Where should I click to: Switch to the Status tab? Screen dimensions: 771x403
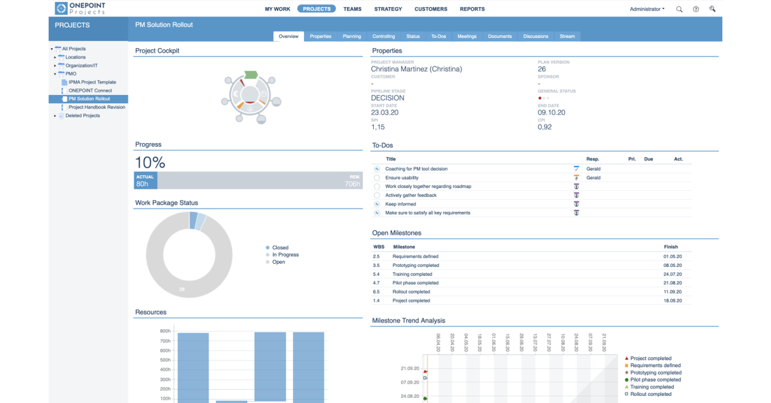pos(413,36)
